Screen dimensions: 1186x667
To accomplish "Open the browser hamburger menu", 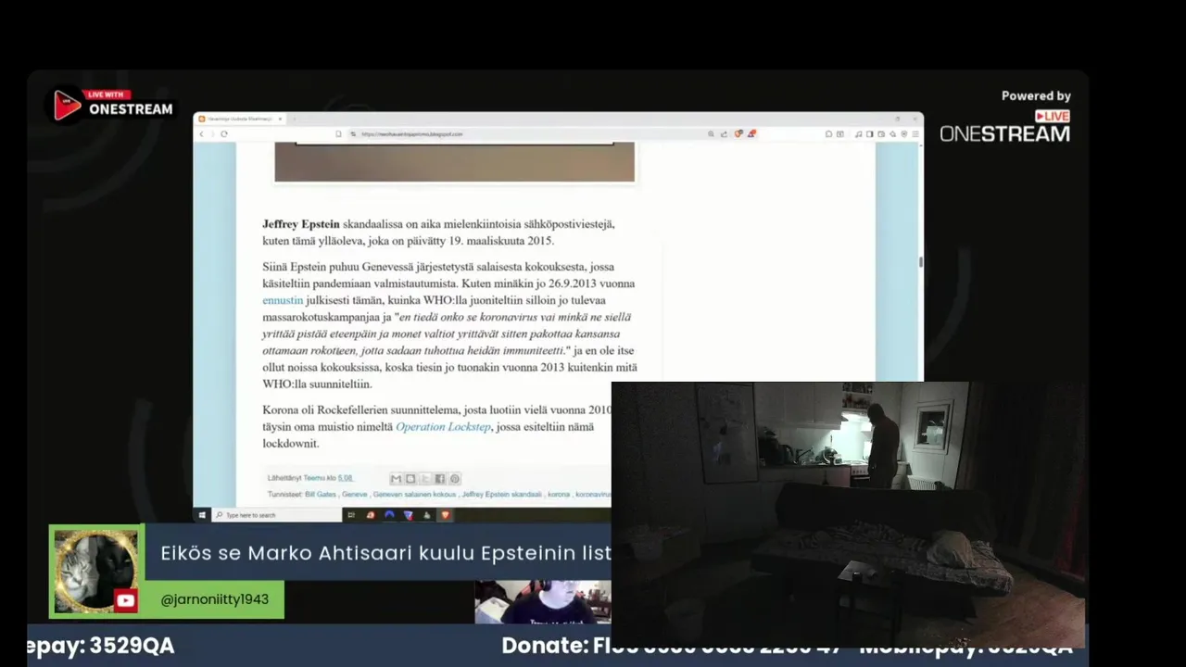I will (x=915, y=134).
